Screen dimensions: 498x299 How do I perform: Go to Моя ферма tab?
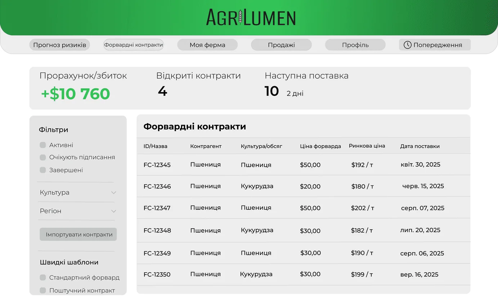[x=207, y=45]
